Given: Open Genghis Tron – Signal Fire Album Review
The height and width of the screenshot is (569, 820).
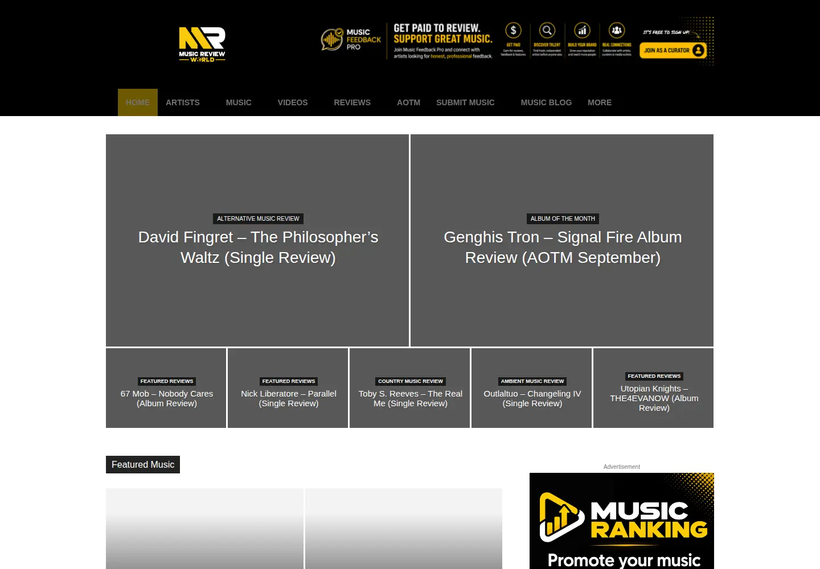Looking at the screenshot, I should (x=563, y=248).
